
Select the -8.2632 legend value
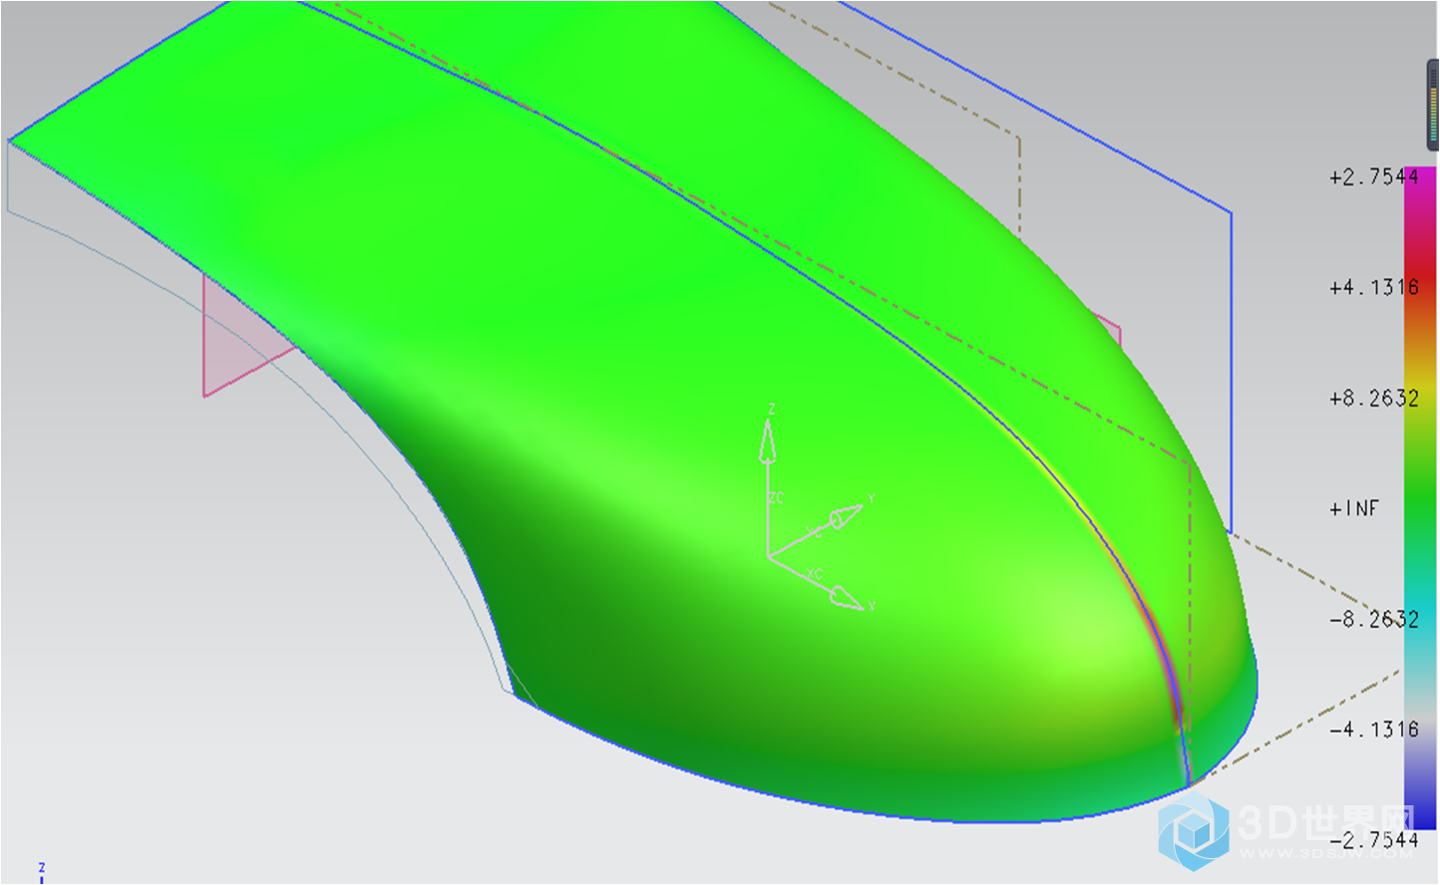tap(1373, 619)
